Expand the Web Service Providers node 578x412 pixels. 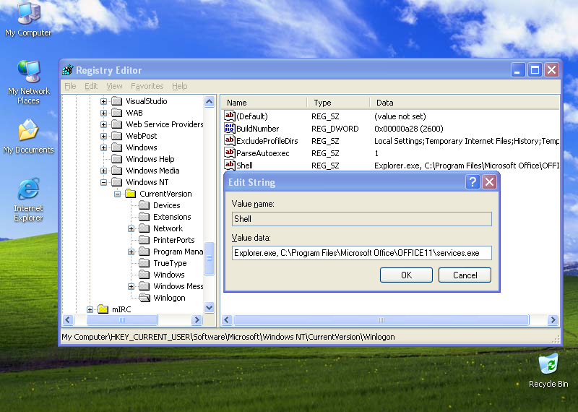(x=103, y=124)
